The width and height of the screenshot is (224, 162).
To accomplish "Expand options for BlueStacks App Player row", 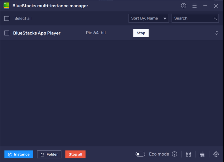I will click(x=217, y=33).
